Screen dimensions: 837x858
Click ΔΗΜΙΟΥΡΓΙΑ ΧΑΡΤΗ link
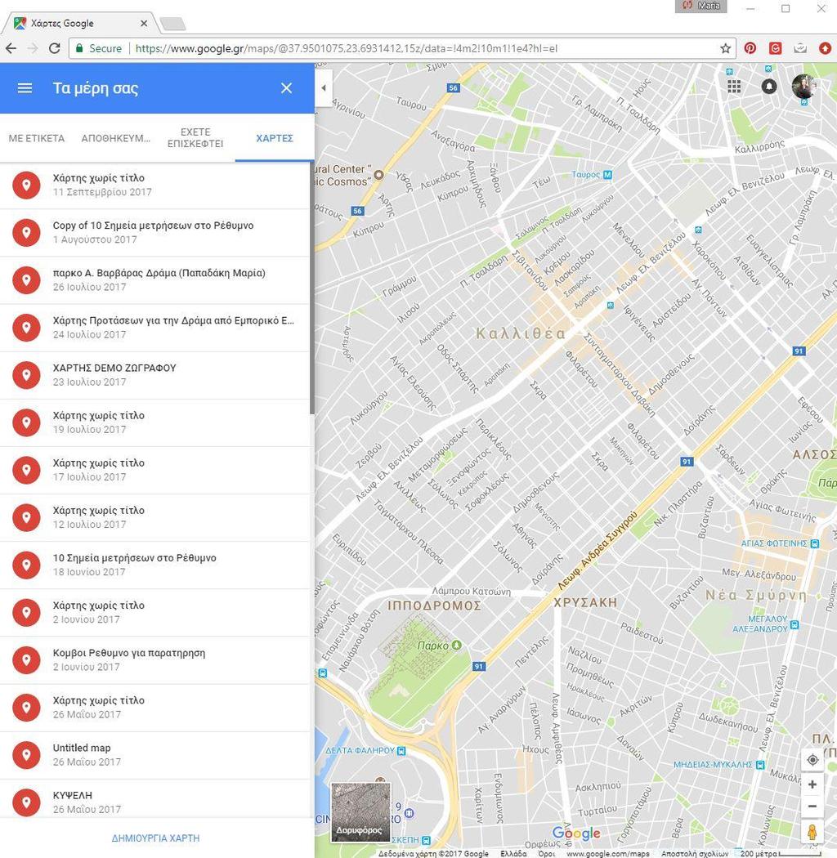tap(155, 838)
